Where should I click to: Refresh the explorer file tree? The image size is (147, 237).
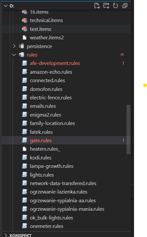pos(116,6)
